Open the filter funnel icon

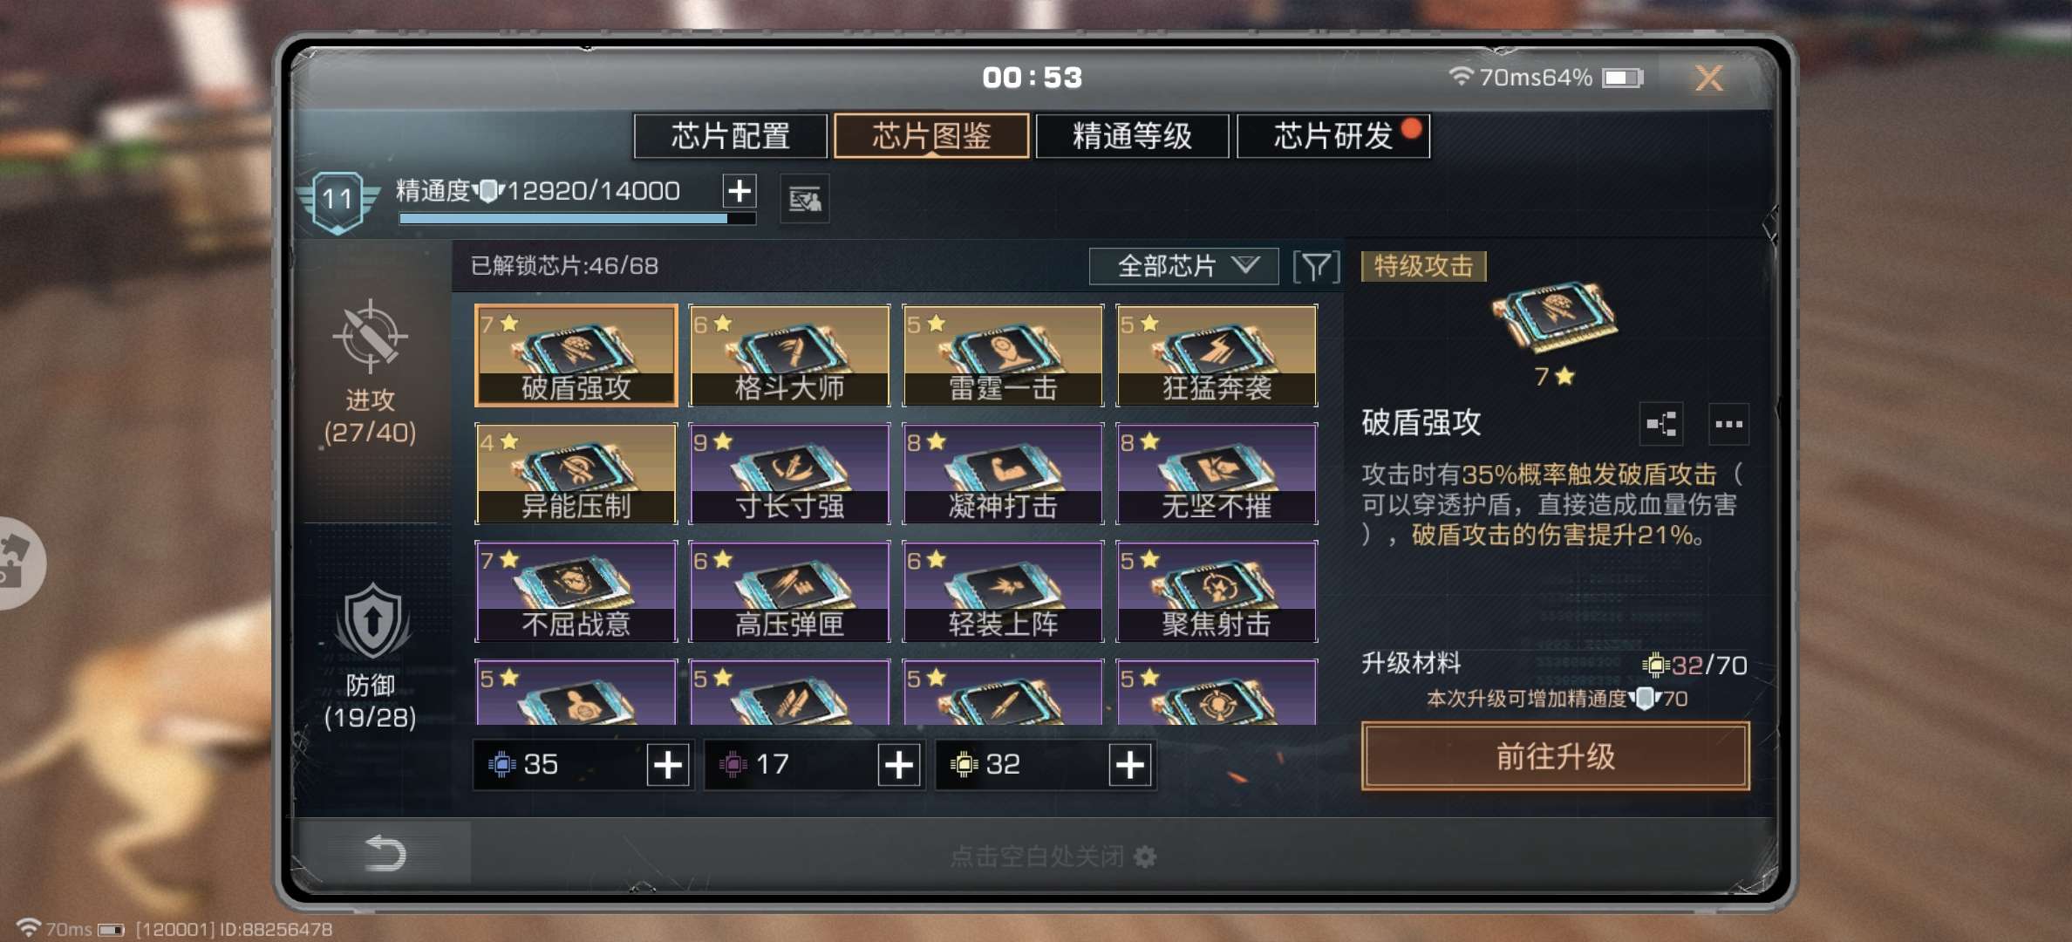pos(1315,266)
